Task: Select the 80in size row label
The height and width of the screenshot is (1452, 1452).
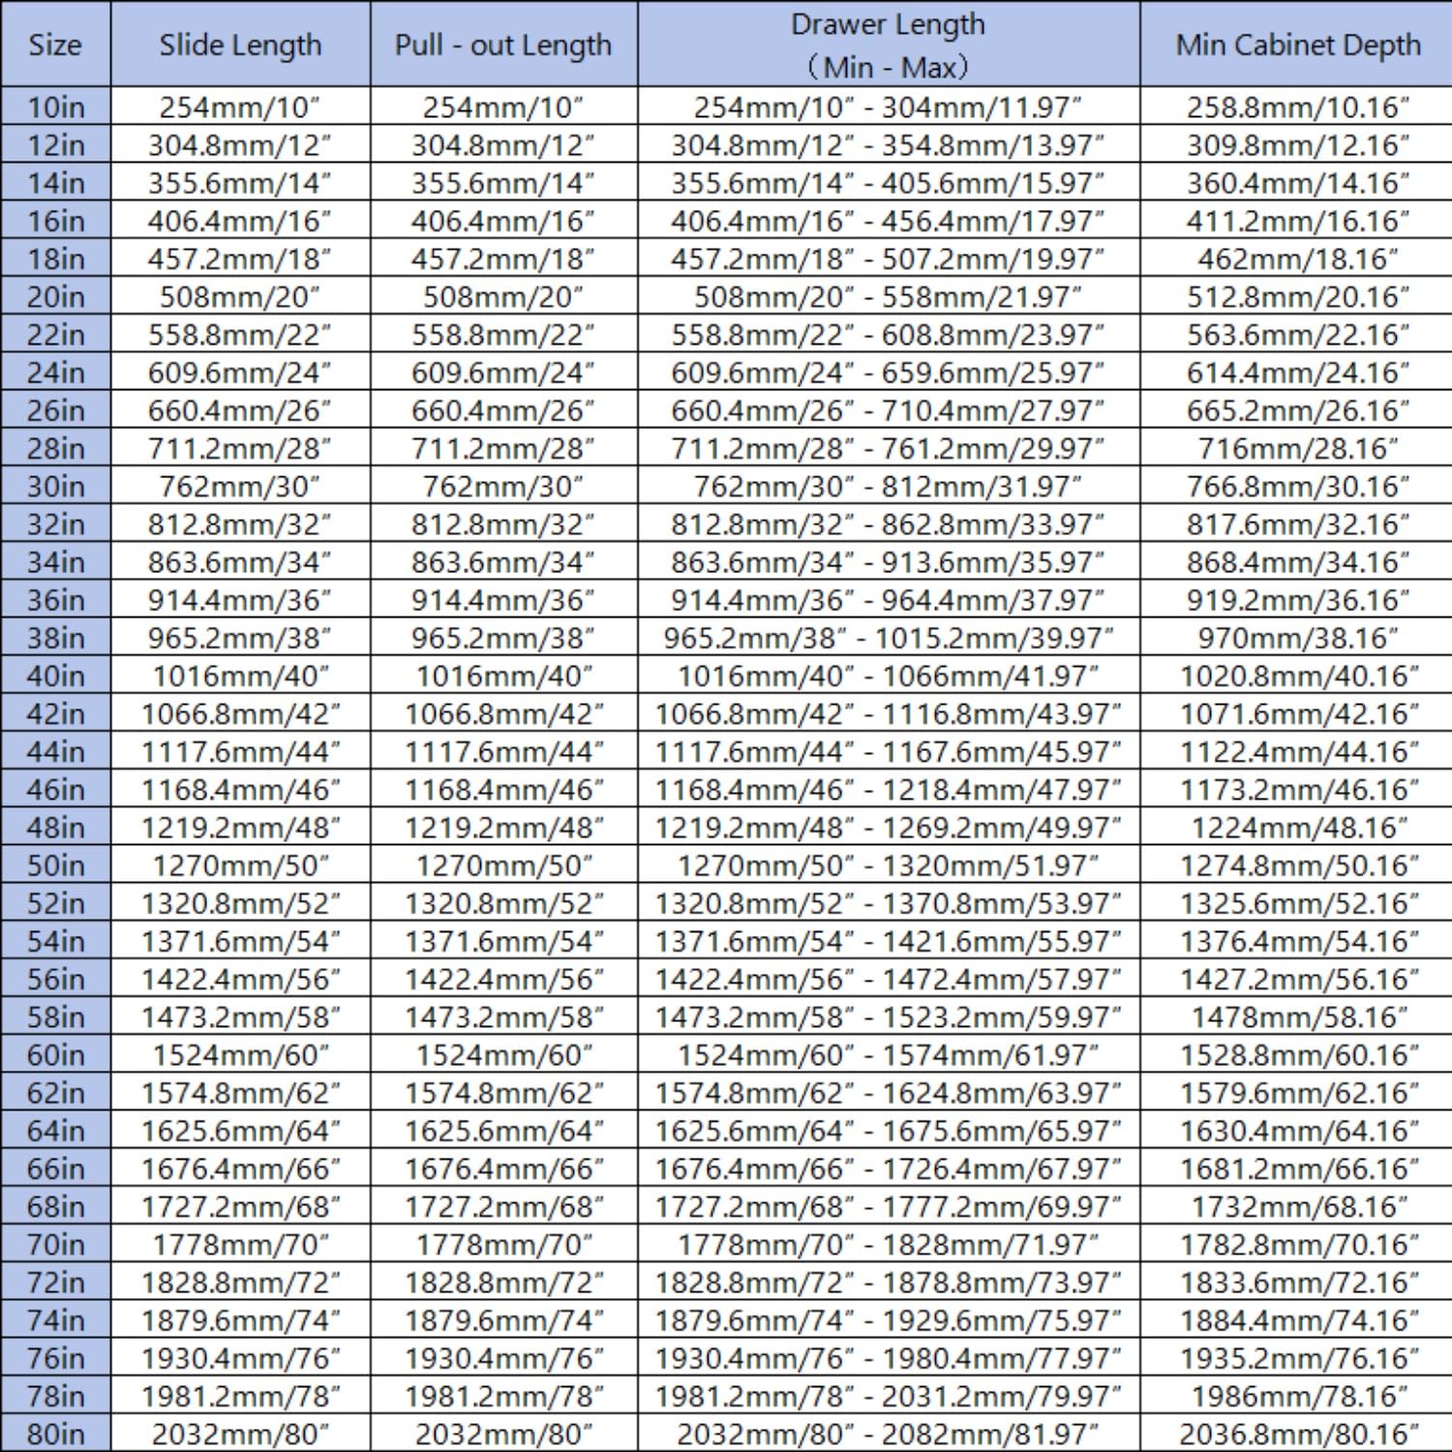Action: [x=55, y=1434]
